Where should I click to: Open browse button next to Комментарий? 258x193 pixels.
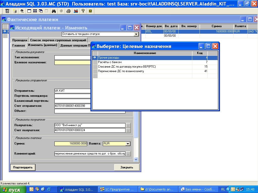point(128,154)
